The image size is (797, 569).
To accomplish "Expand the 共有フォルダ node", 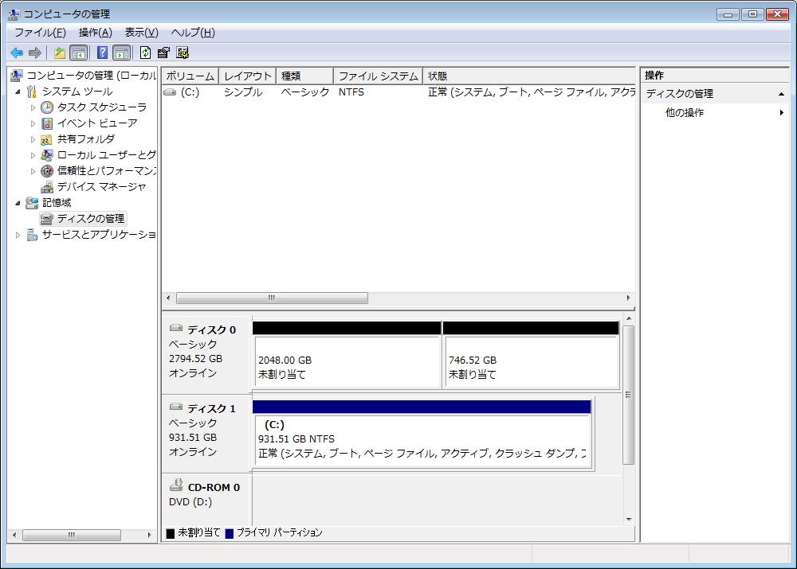I will (33, 139).
